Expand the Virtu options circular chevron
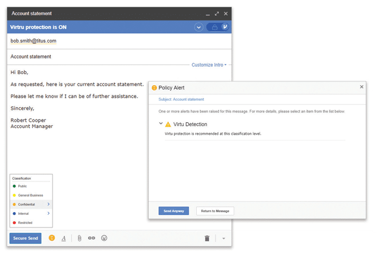The image size is (377, 253). pyautogui.click(x=198, y=27)
